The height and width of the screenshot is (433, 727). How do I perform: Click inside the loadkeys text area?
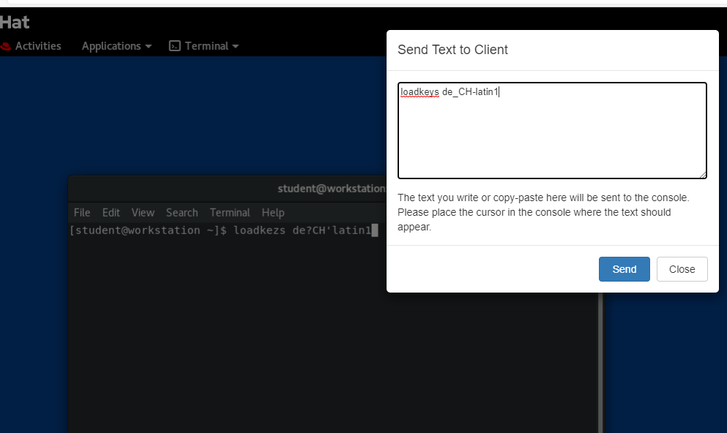click(x=552, y=129)
